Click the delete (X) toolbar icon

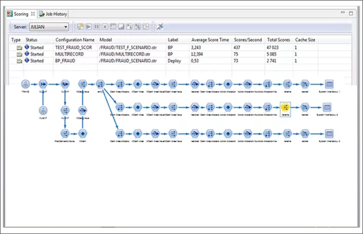(105, 27)
